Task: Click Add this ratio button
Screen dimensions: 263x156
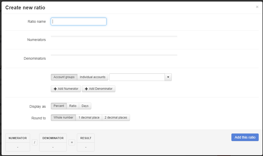Action: click(x=245, y=137)
